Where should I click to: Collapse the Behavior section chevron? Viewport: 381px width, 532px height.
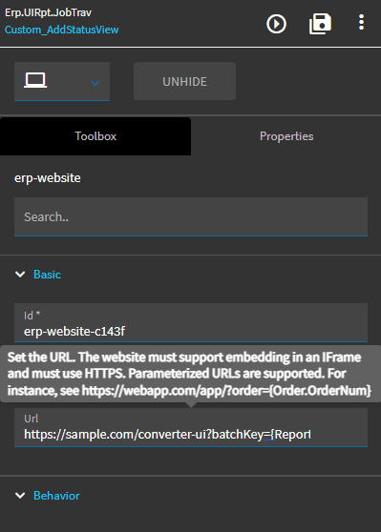[20, 496]
